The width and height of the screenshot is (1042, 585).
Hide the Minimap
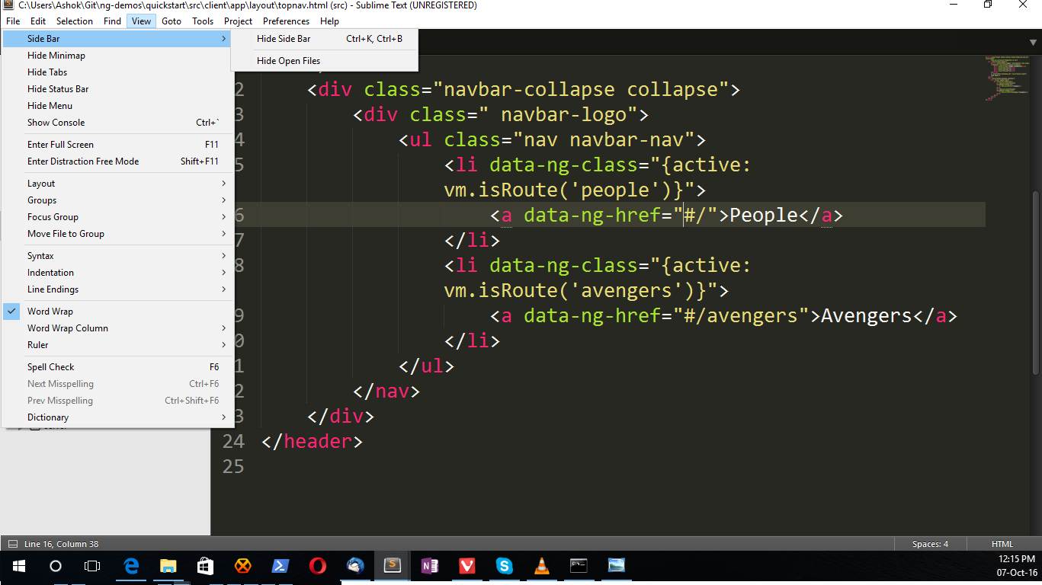pyautogui.click(x=55, y=55)
